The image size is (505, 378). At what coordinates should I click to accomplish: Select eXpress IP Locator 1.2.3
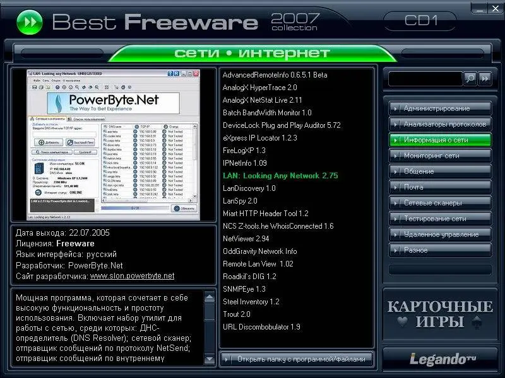pos(259,138)
